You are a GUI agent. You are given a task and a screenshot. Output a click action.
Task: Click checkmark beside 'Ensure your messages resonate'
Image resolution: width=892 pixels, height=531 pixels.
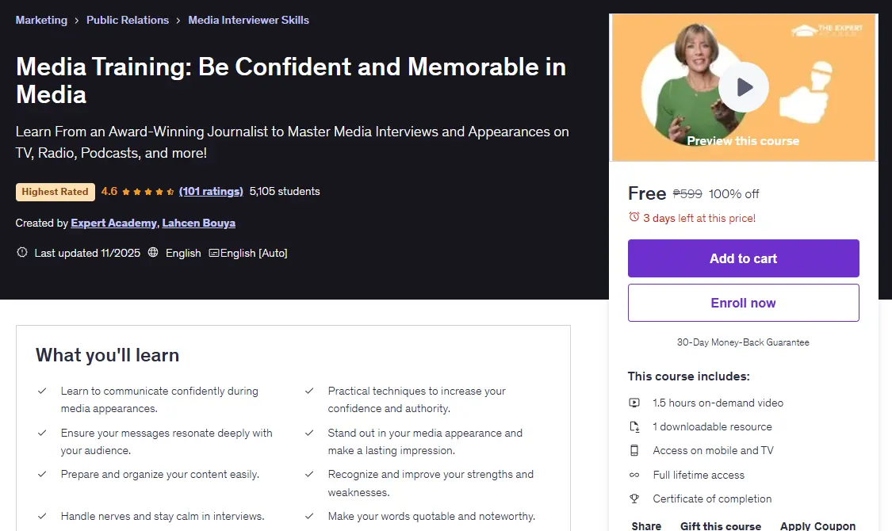click(42, 434)
